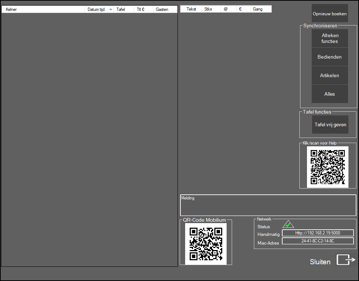Image resolution: width=359 pixels, height=281 pixels.
Task: Click the Stks column header
Action: click(211, 9)
